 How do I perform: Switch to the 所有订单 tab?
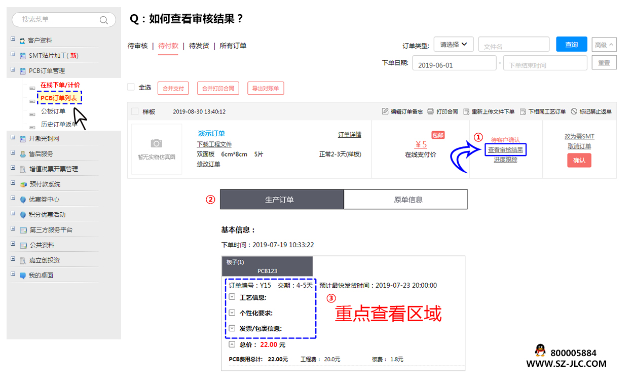point(233,46)
